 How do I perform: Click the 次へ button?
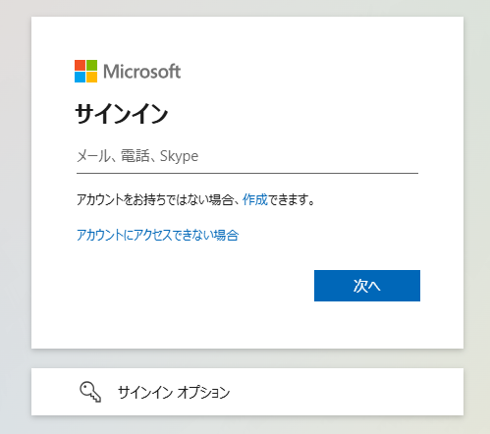pyautogui.click(x=367, y=286)
